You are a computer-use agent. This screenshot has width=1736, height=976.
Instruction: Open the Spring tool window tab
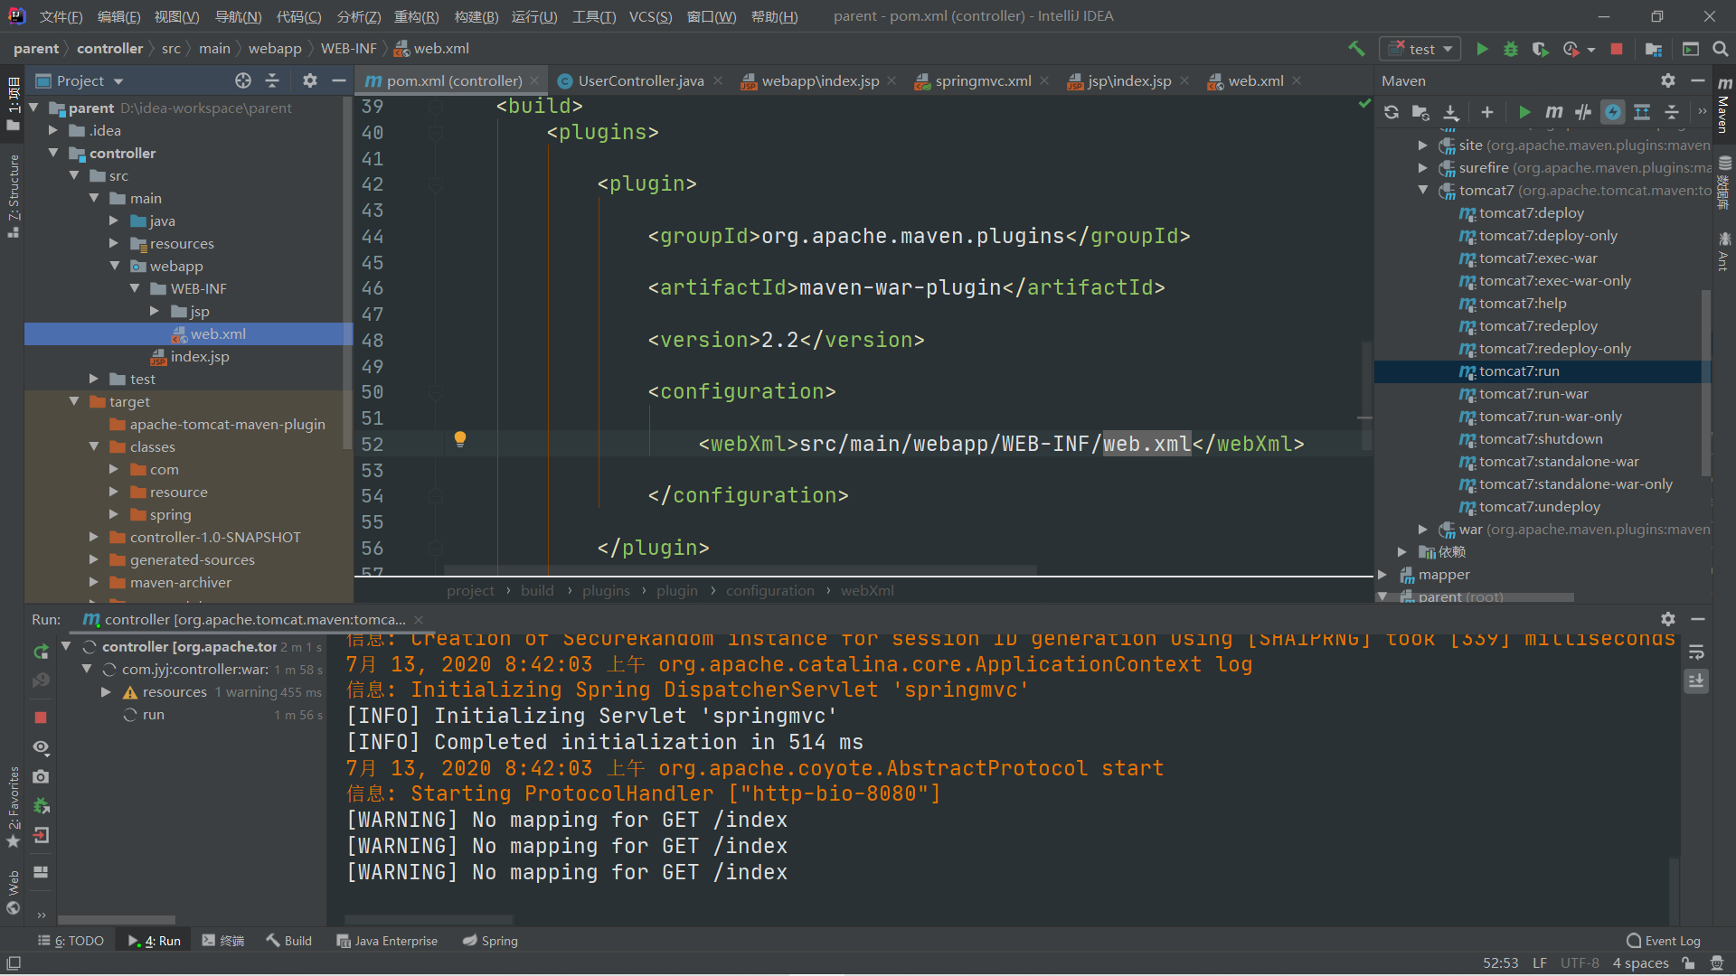[490, 941]
